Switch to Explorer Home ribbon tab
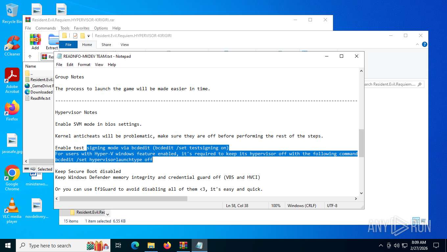 pos(87,45)
